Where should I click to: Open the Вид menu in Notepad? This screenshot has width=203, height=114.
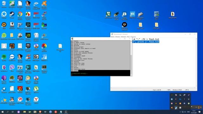(128, 37)
